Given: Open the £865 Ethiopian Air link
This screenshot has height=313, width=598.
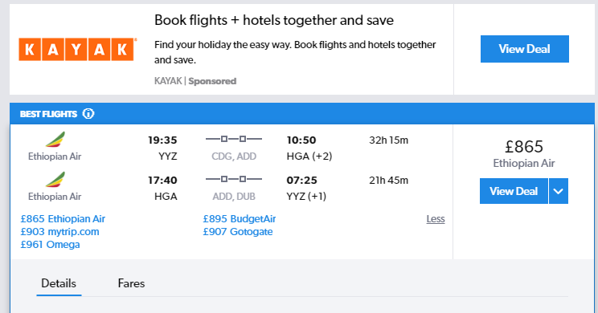Looking at the screenshot, I should [x=63, y=219].
